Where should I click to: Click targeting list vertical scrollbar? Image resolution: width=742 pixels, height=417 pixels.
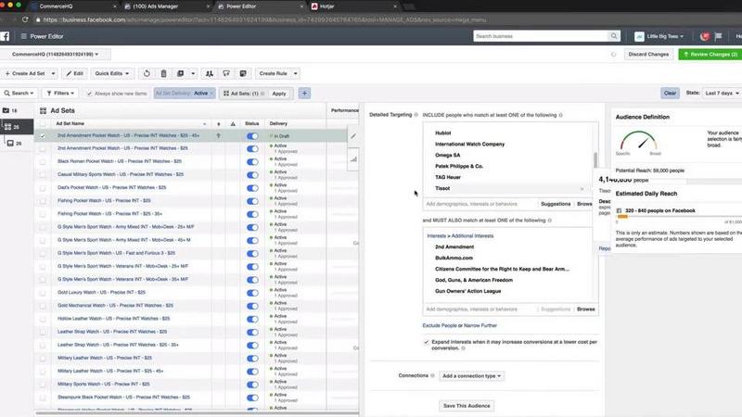595,158
